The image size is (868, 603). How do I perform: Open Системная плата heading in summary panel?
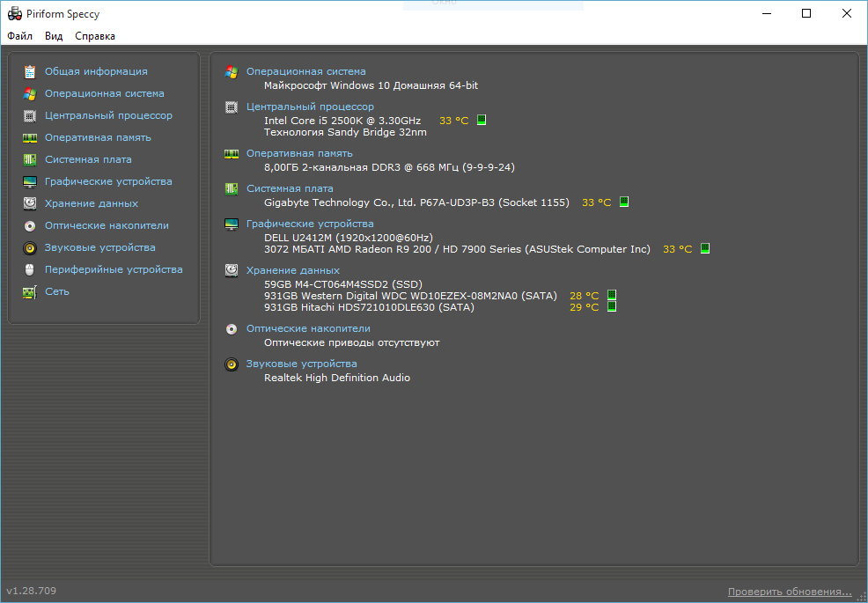coord(290,188)
